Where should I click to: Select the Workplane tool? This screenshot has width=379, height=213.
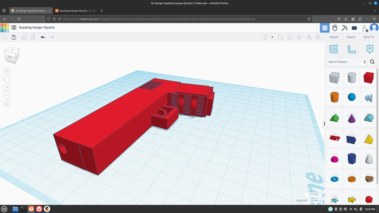pyautogui.click(x=333, y=49)
